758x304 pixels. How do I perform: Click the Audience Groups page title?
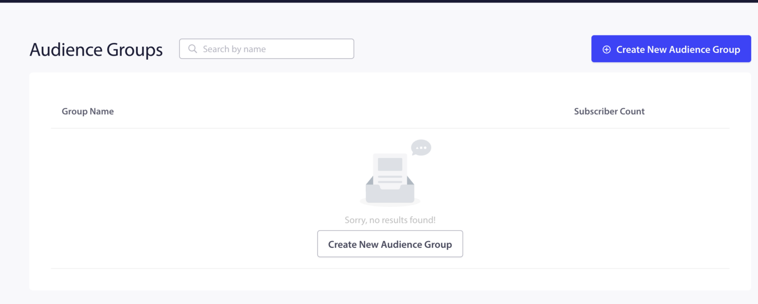[96, 49]
